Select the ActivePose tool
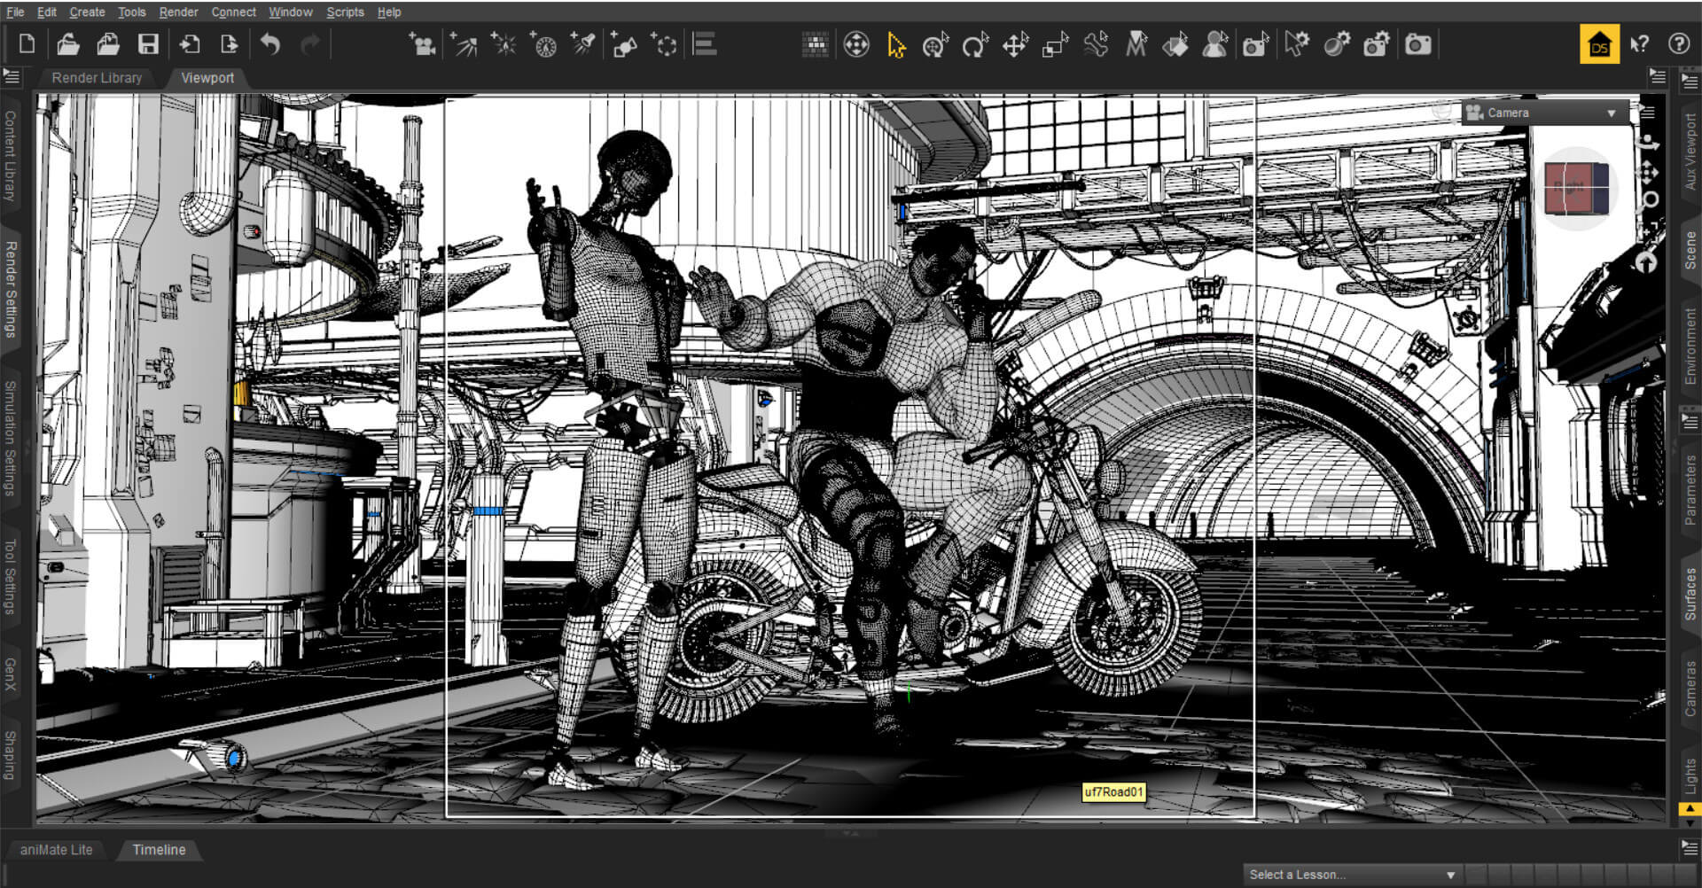Screen dimensions: 1702x888 [935, 44]
